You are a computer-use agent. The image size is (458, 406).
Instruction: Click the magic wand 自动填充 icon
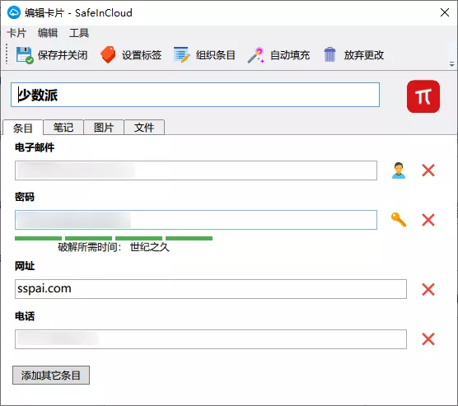(x=256, y=55)
